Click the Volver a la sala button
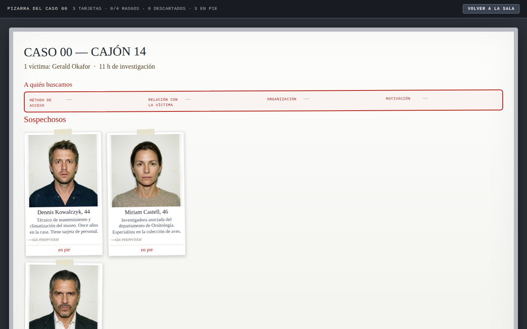The width and height of the screenshot is (527, 329). (491, 9)
